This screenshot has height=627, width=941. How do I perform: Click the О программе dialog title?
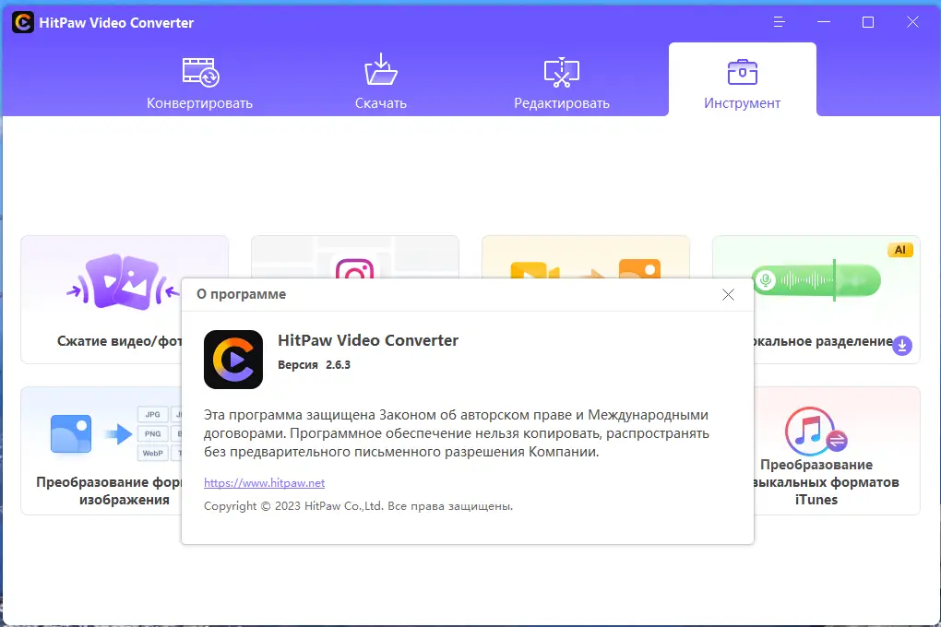(242, 295)
